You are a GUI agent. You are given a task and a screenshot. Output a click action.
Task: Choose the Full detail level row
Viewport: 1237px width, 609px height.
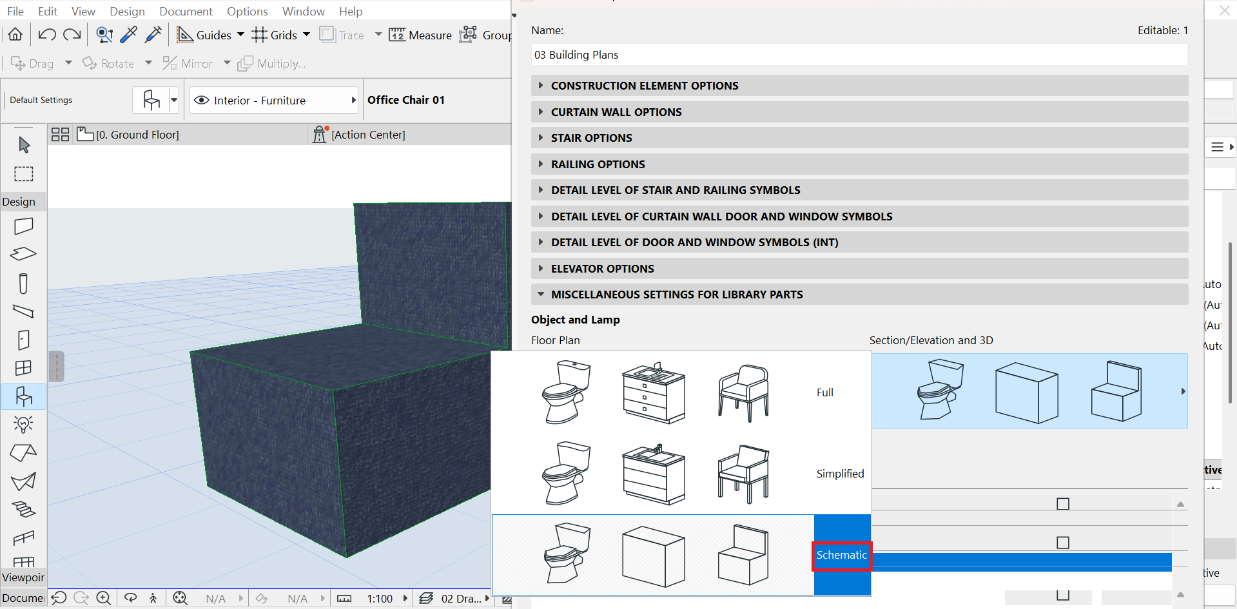[681, 392]
